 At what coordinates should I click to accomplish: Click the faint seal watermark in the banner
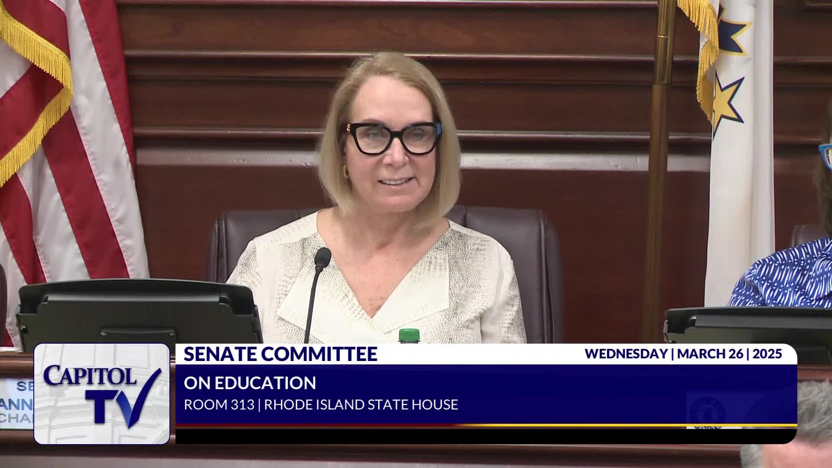tap(707, 411)
